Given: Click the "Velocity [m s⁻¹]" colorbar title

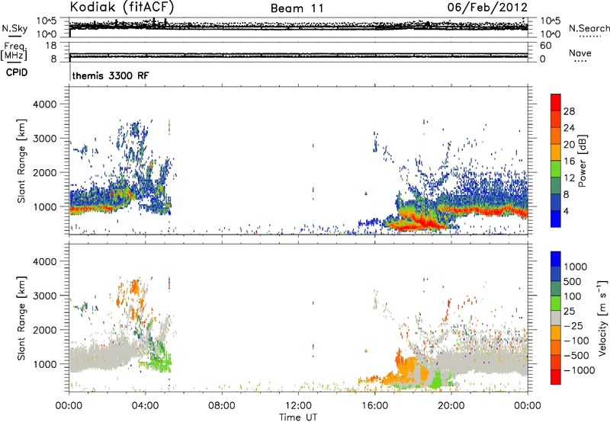Looking at the screenshot, I should 602,318.
